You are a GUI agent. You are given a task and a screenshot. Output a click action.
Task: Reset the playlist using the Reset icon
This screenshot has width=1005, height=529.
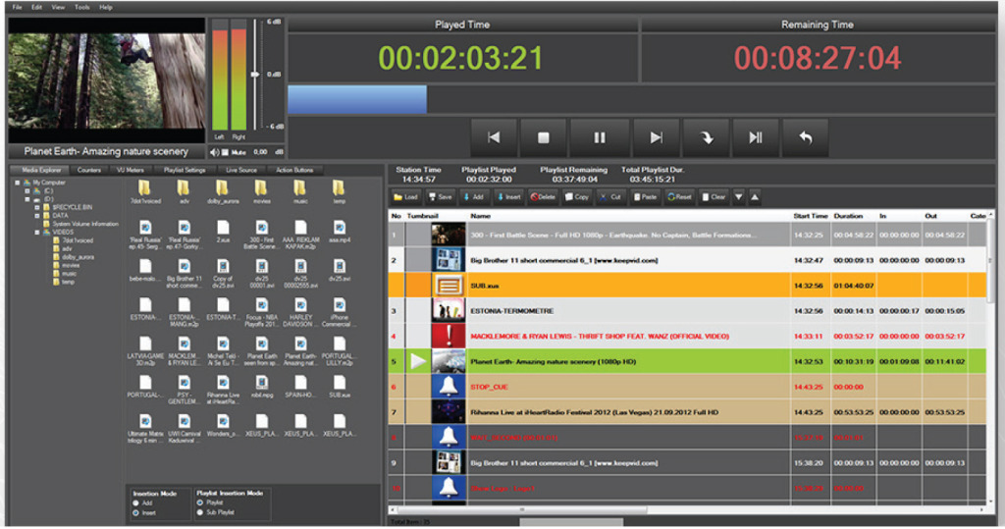679,197
